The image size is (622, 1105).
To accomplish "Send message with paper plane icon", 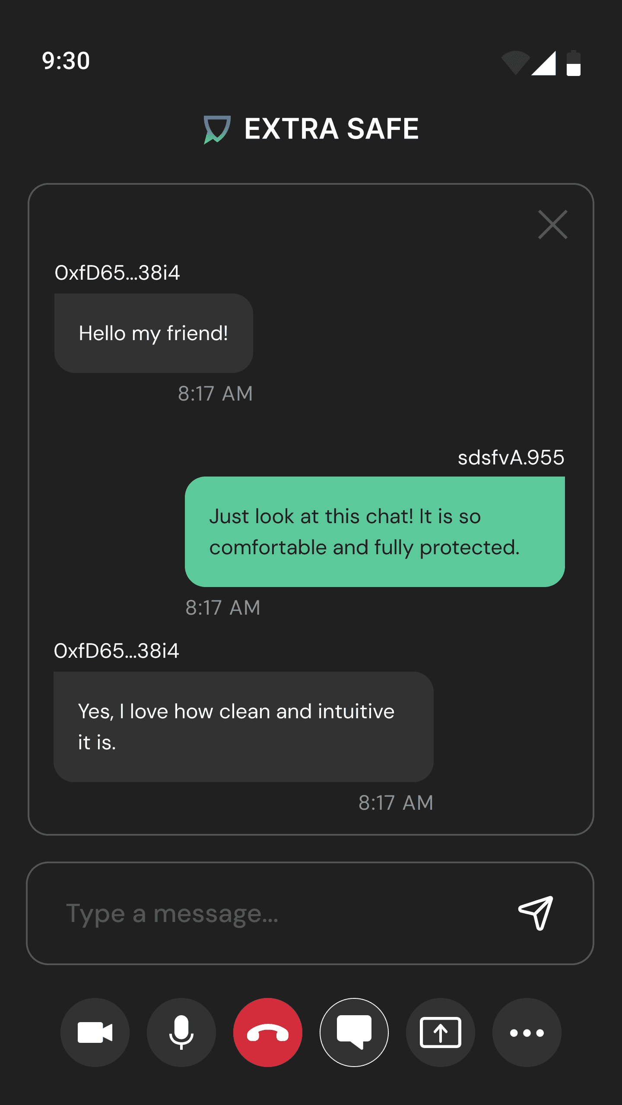I will (x=536, y=912).
